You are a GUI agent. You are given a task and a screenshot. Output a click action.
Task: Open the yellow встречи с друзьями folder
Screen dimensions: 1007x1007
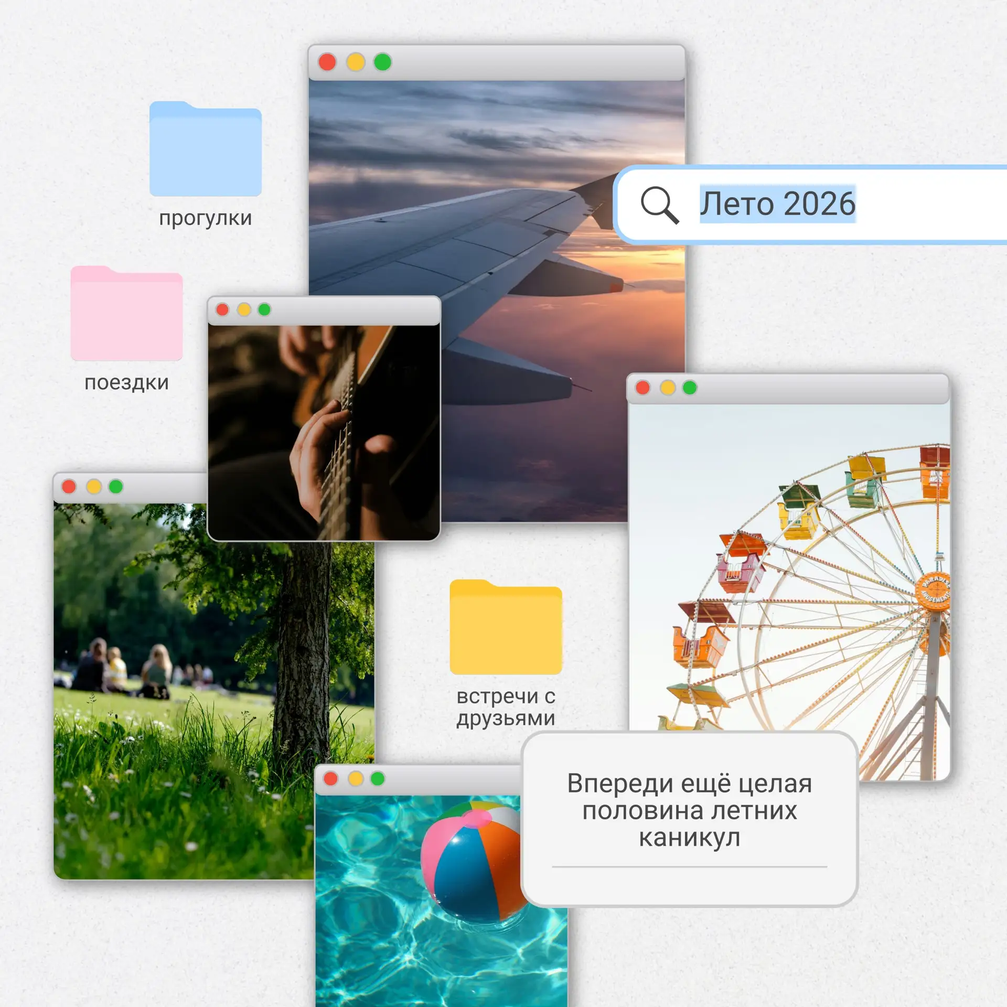tap(506, 627)
